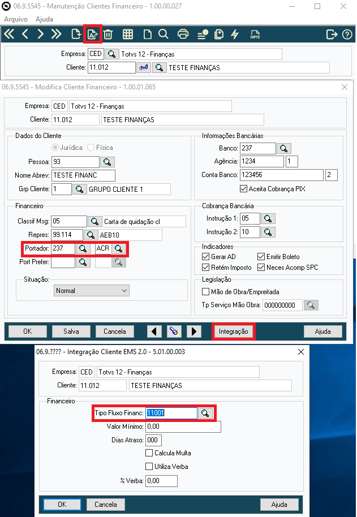Open lookup for Instrução 1

(x=268, y=218)
